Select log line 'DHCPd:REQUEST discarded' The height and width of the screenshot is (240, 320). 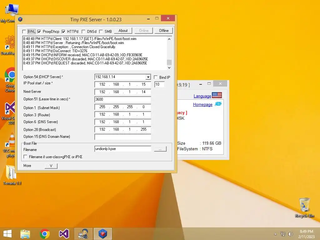[85, 63]
